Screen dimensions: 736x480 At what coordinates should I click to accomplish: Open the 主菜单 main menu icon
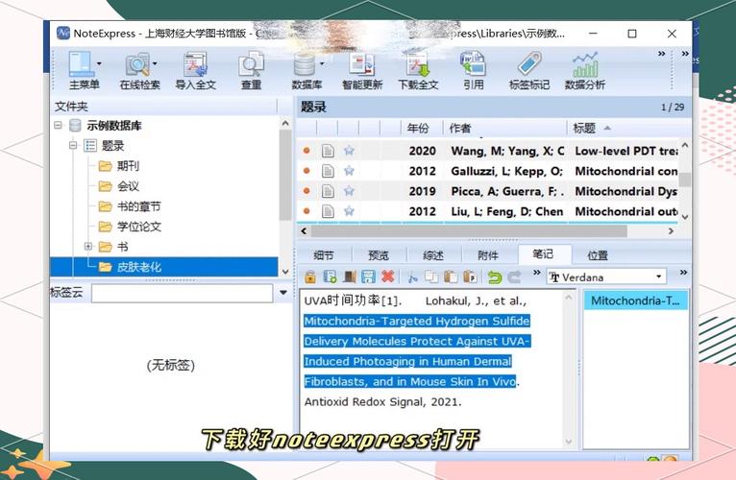82,64
